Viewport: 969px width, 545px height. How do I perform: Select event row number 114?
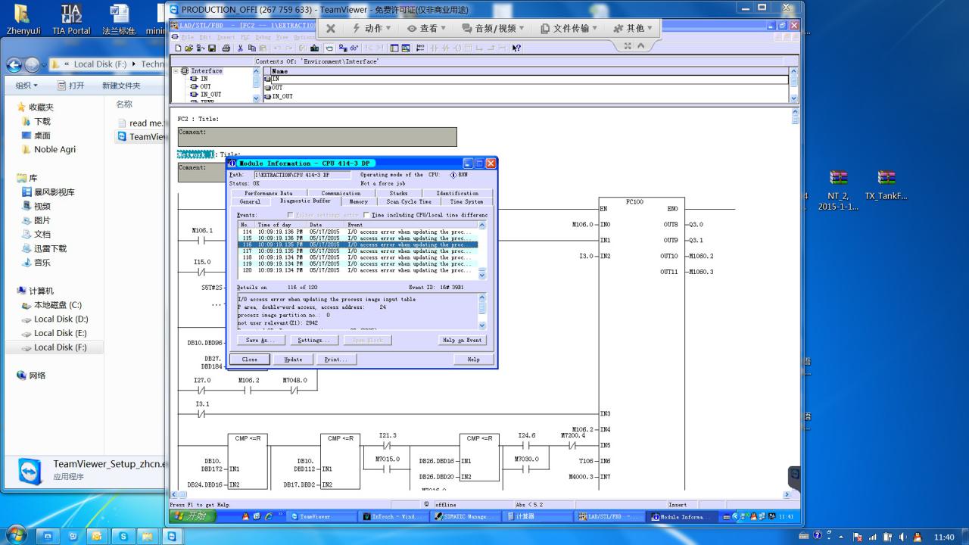357,232
